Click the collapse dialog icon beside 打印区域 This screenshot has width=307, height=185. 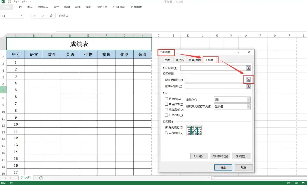click(x=248, y=68)
